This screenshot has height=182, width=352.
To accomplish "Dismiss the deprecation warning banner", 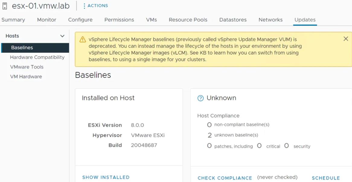I will coord(346,39).
